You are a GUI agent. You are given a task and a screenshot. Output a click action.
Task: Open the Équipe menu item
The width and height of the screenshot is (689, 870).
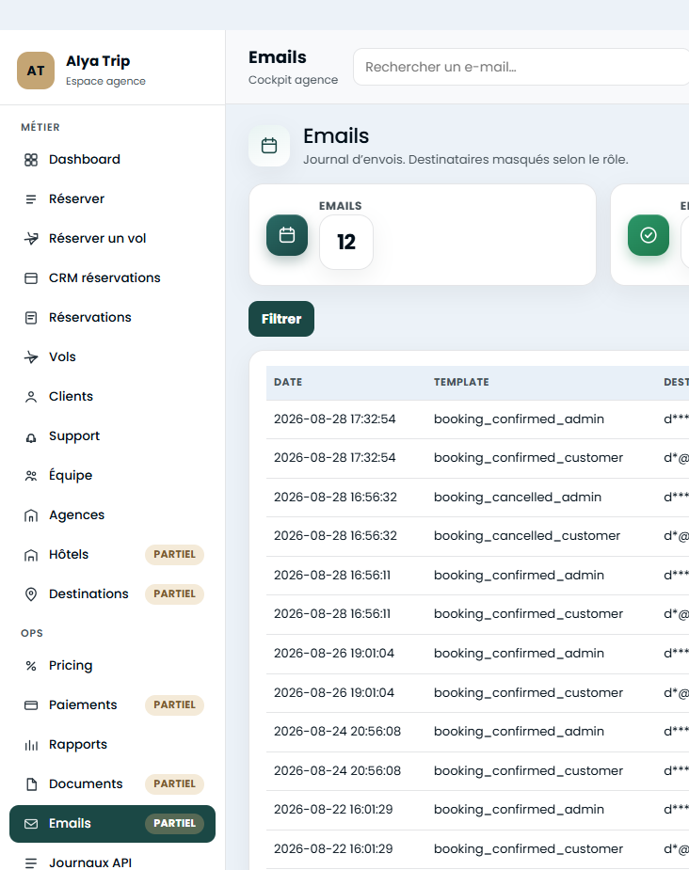click(112, 476)
